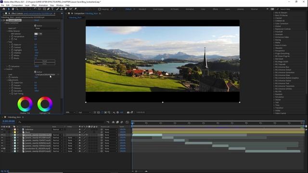
Task: Click the timeline Frame Blending icon
Action: coord(117,122)
